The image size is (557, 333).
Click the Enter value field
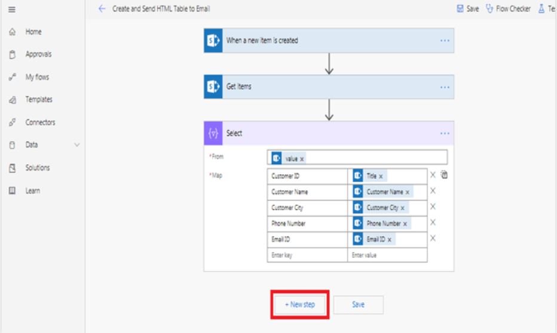[387, 255]
